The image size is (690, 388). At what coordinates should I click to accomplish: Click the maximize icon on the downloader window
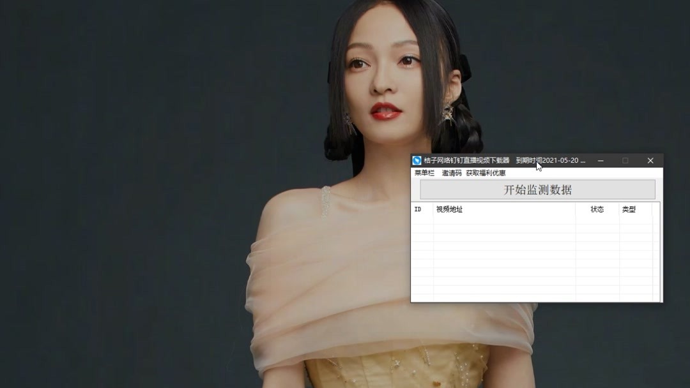(625, 161)
